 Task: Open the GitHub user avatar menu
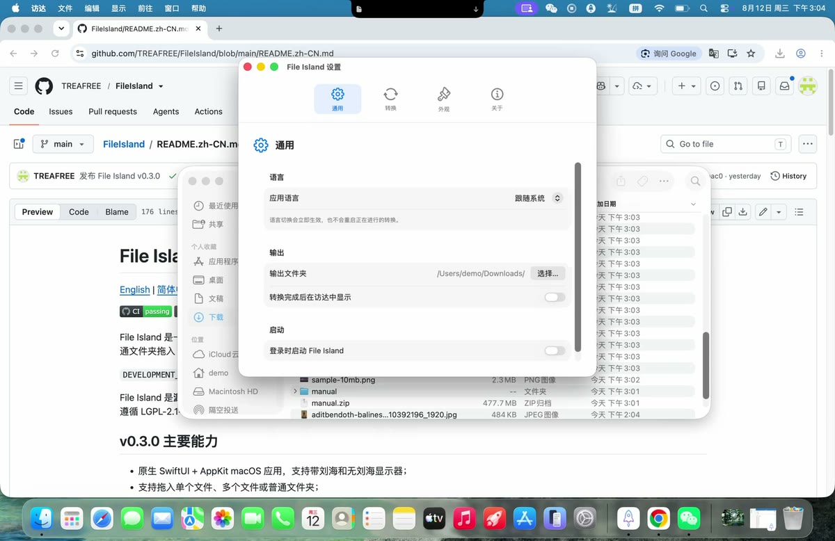[x=808, y=86]
